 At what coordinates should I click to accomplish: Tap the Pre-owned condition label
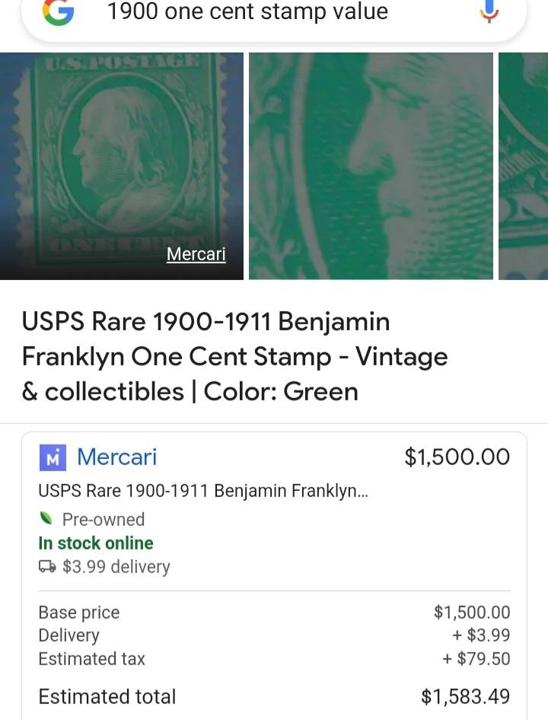(x=104, y=520)
